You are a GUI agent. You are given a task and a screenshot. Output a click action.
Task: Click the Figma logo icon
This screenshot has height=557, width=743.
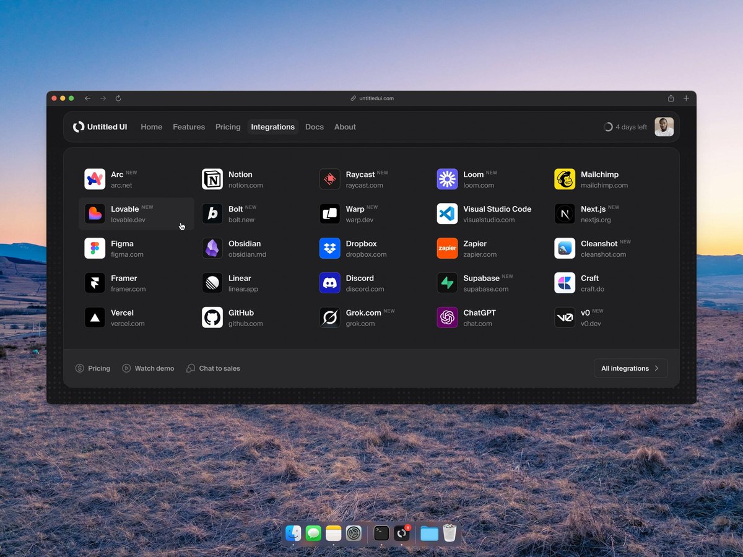click(95, 249)
